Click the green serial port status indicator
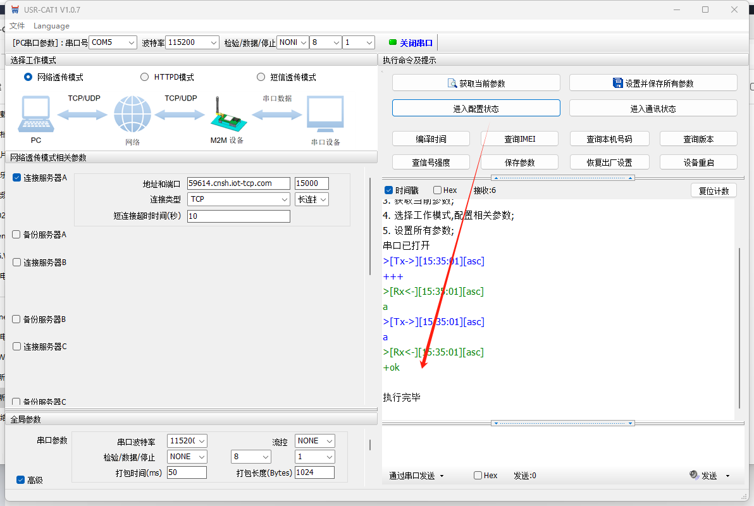Image resolution: width=754 pixels, height=506 pixels. pyautogui.click(x=392, y=42)
